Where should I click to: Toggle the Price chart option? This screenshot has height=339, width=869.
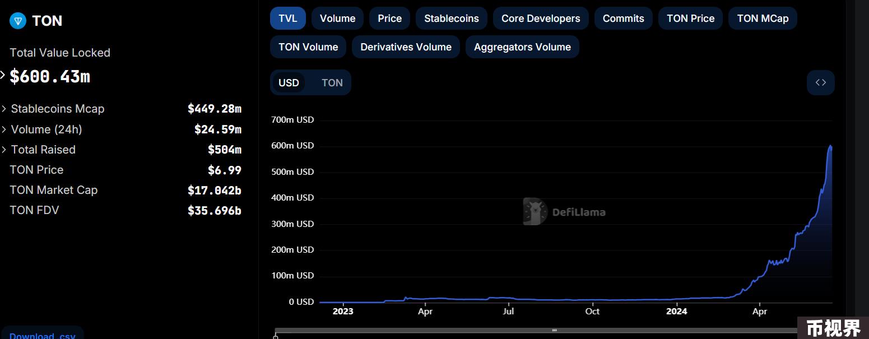[389, 18]
